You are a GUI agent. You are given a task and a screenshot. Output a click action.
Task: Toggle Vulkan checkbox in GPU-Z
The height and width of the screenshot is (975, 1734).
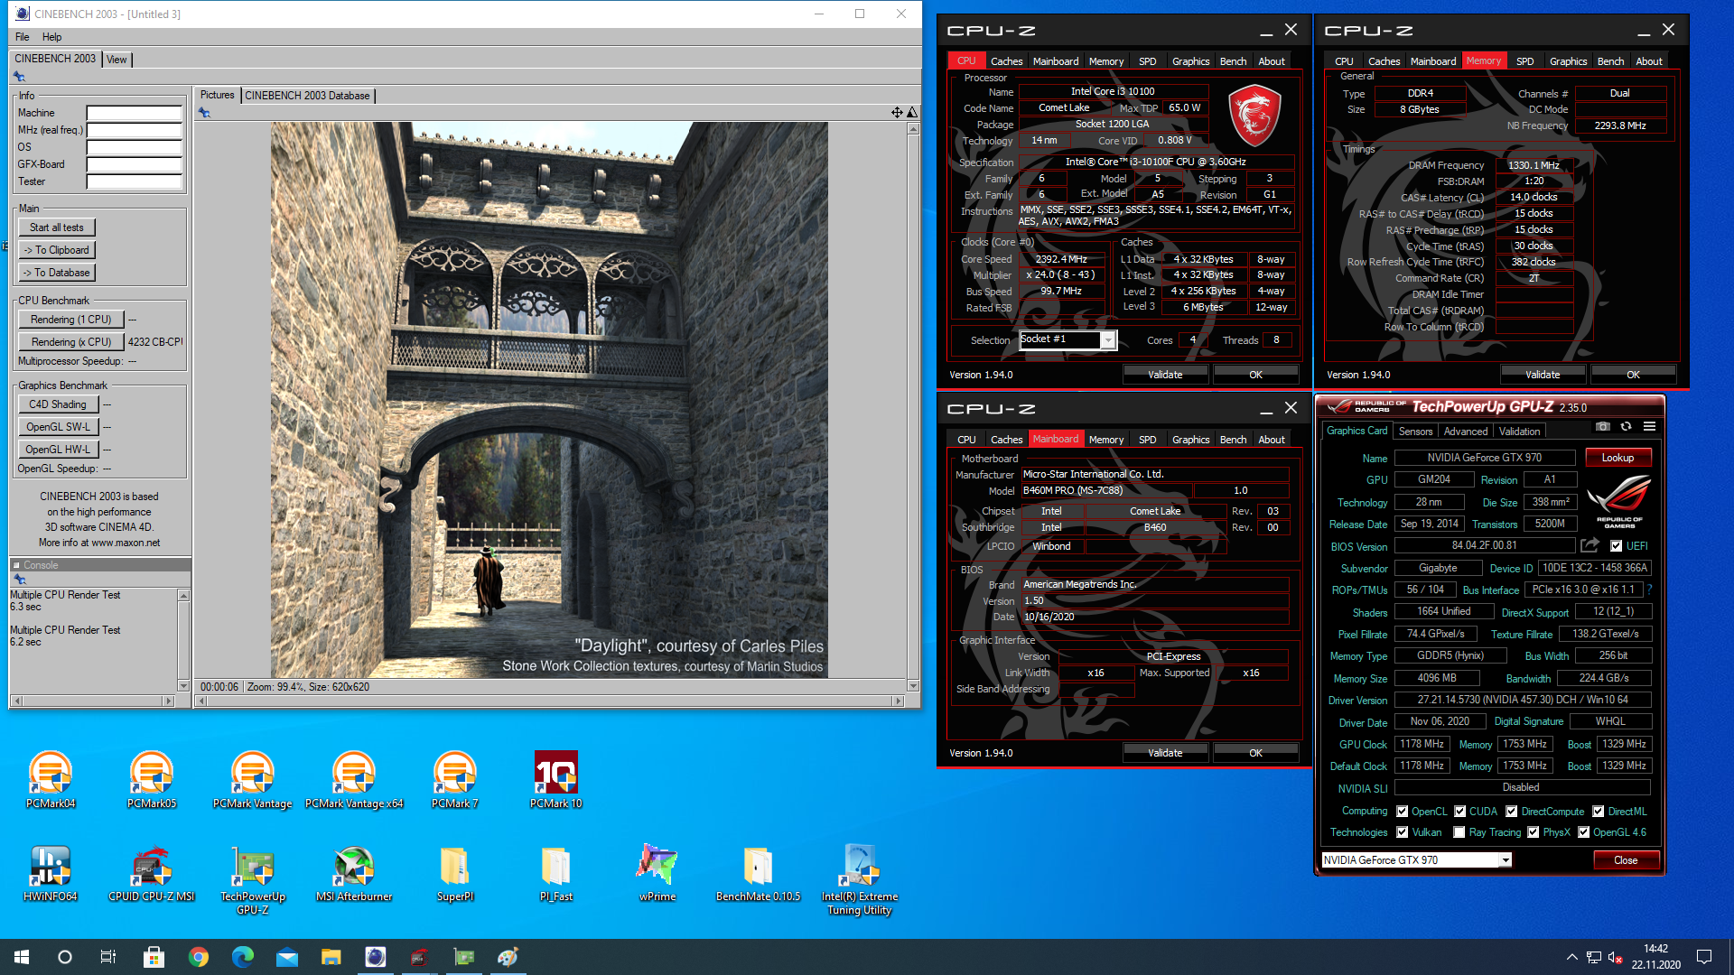coord(1403,832)
